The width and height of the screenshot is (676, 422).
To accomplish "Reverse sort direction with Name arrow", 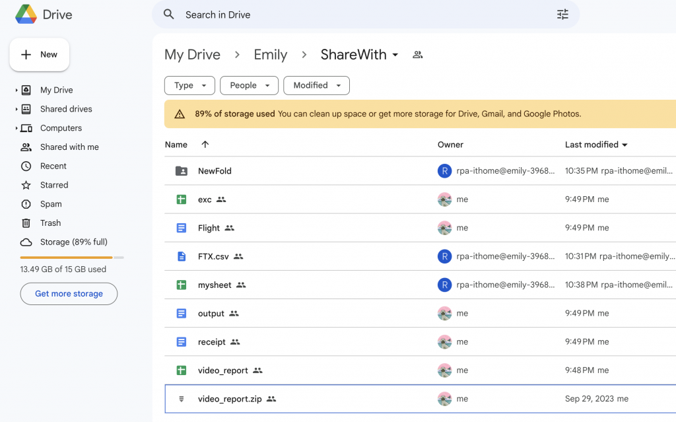I will (205, 145).
